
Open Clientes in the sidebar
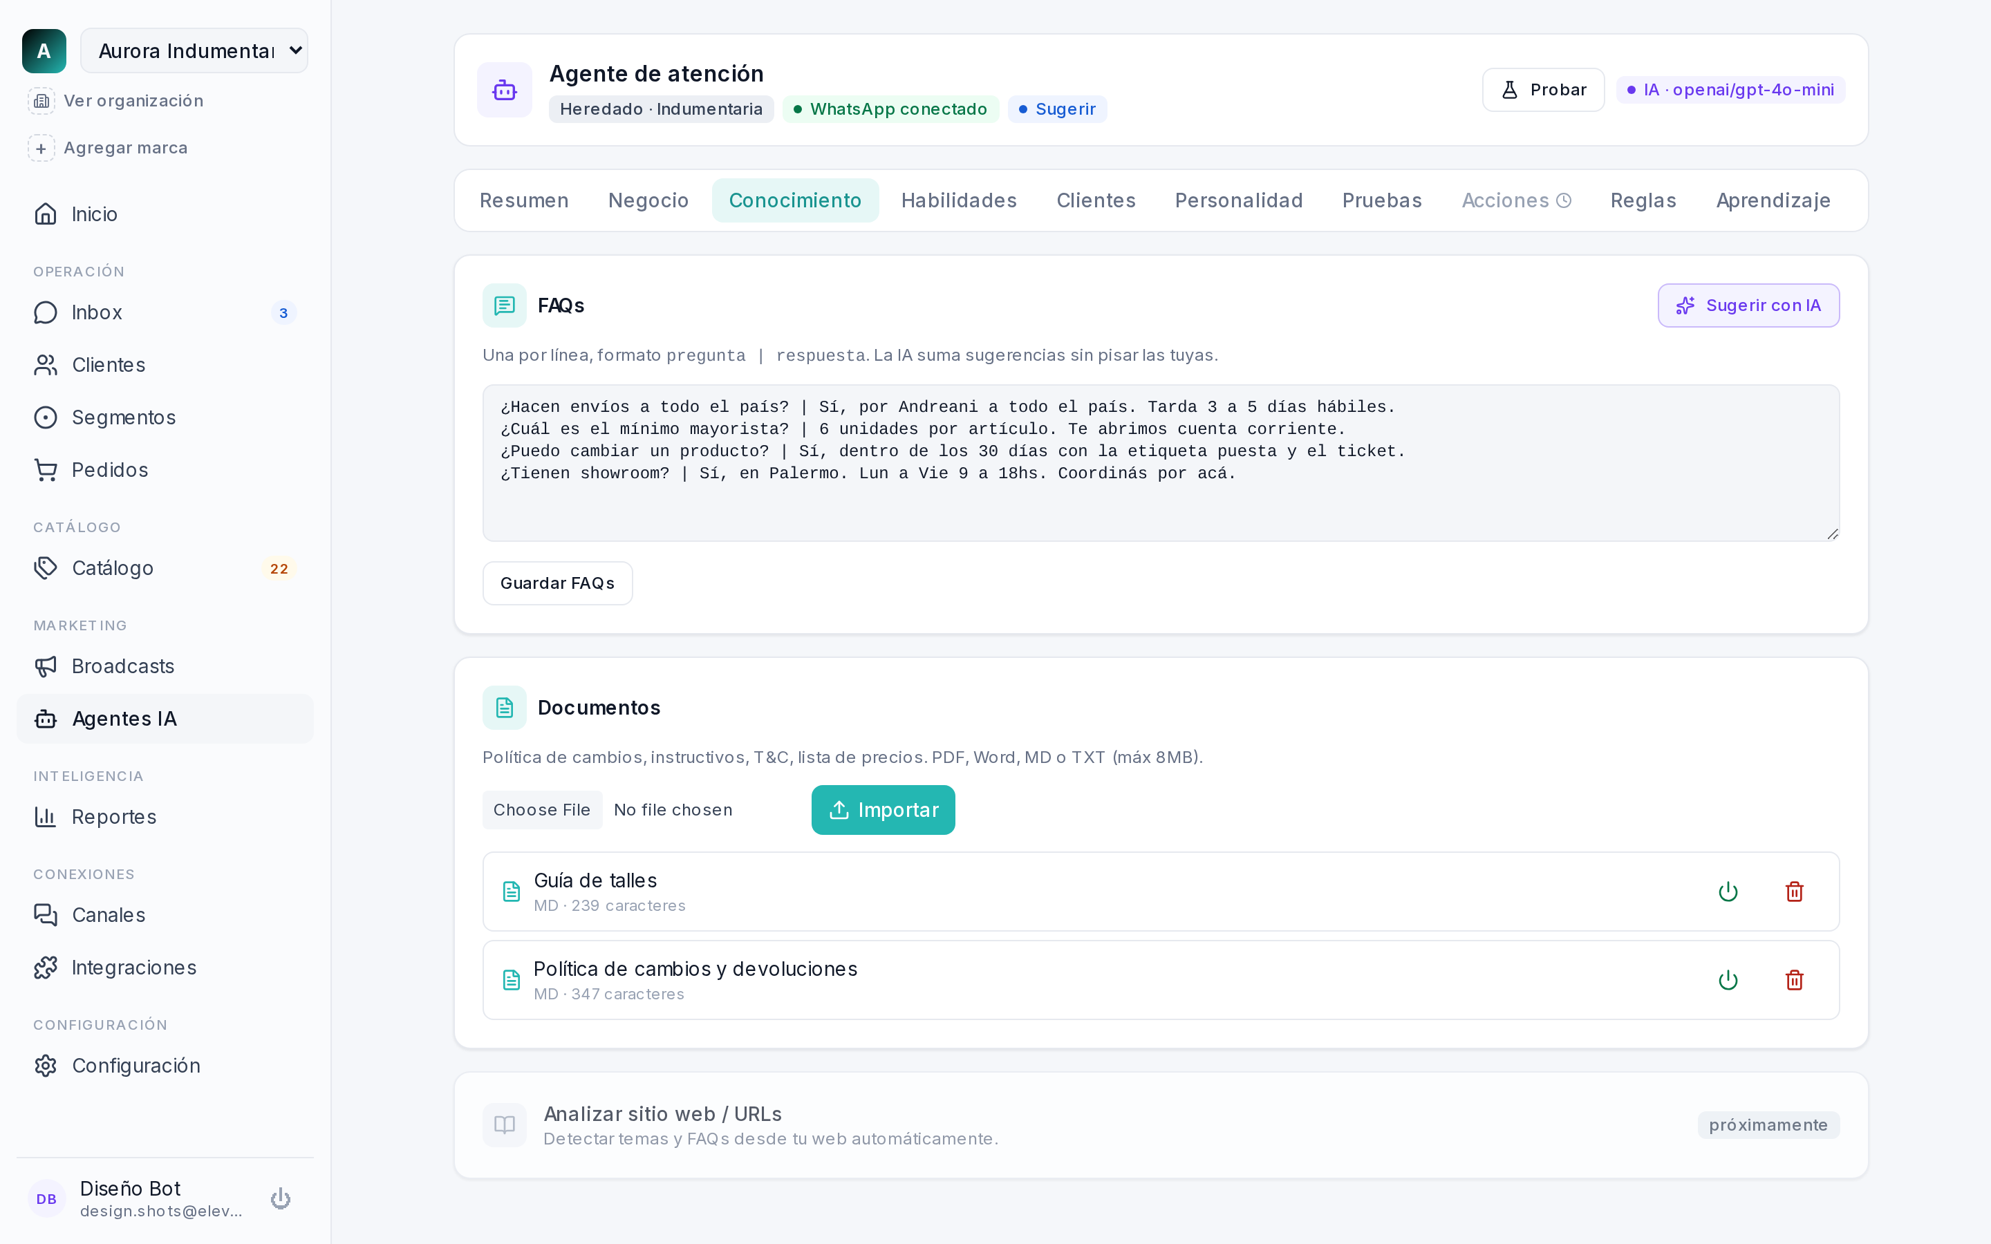165,366
